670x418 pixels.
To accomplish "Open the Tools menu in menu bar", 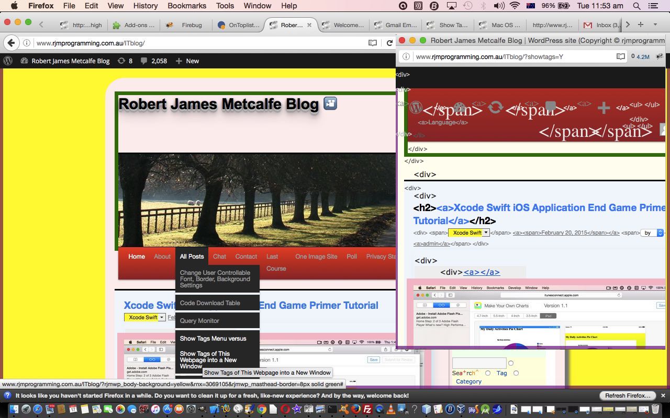I will coord(225,6).
